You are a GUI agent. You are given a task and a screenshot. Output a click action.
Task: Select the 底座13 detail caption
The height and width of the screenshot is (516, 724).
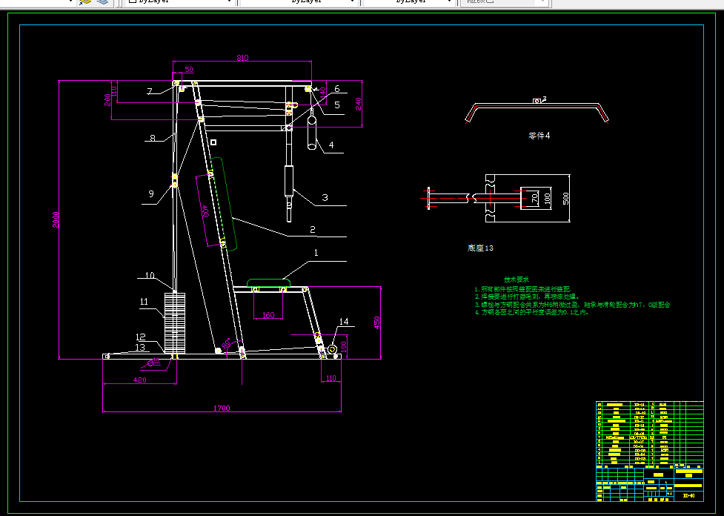point(480,248)
